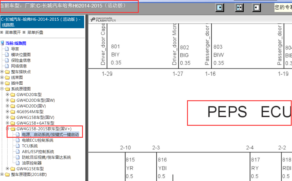
Task: Click the 网络信息 page icon
Action: pyautogui.click(x=7, y=66)
